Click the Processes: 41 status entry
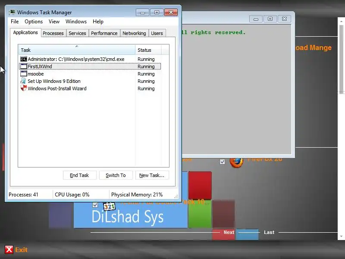 coord(23,195)
